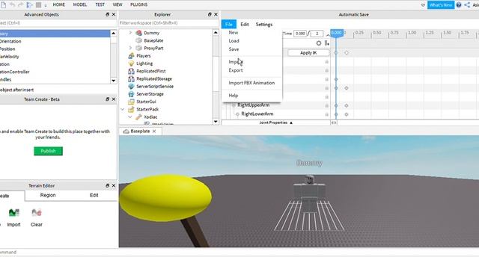This screenshot has width=479, height=269.
Task: Click the Players service icon
Action: tap(131, 56)
